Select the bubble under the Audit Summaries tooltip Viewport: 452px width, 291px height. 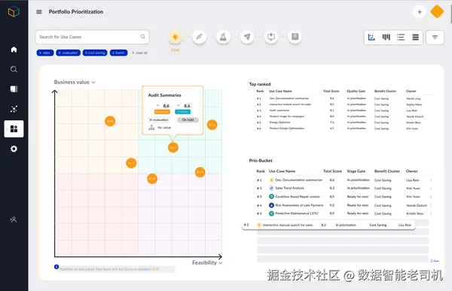[173, 147]
